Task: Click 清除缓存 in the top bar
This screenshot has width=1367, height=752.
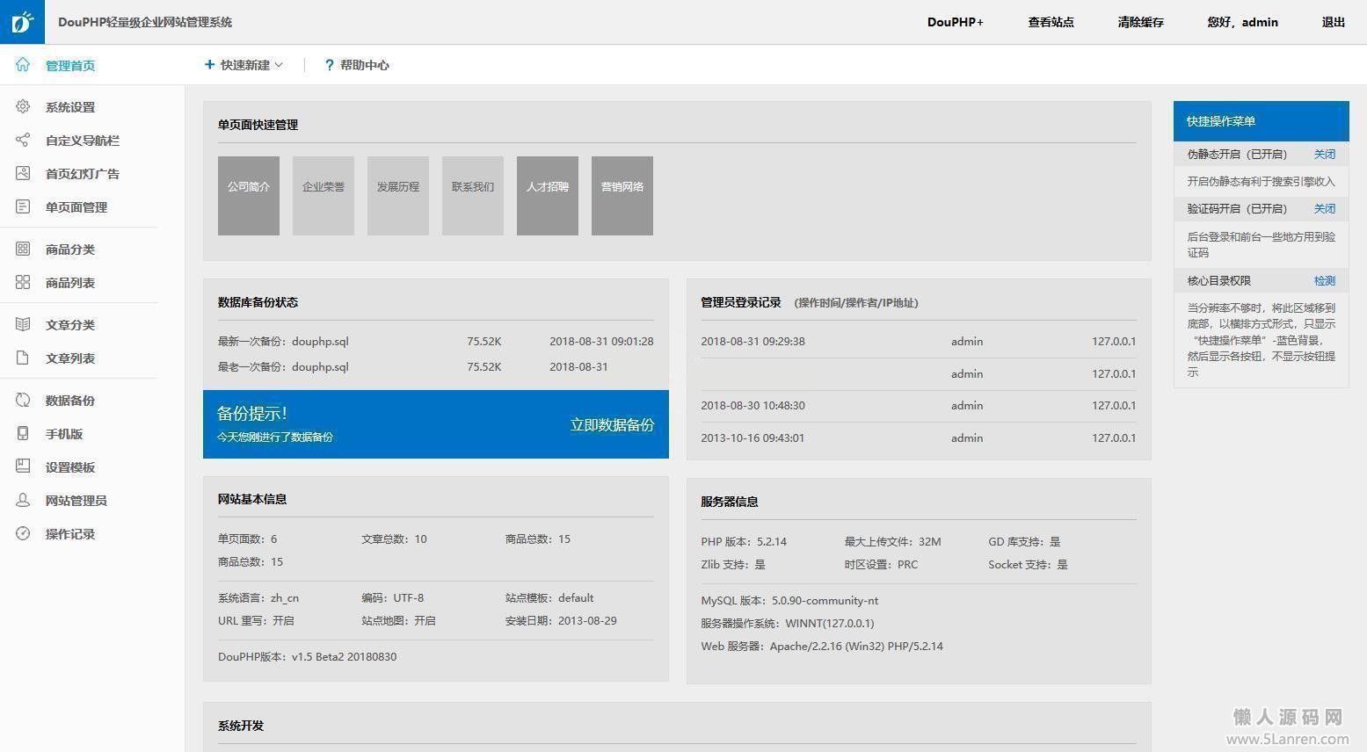Action: tap(1140, 22)
